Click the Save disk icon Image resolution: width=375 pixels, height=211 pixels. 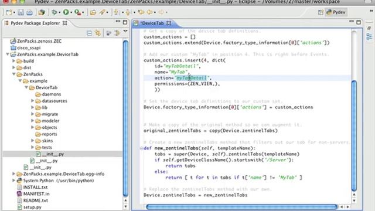(21, 12)
